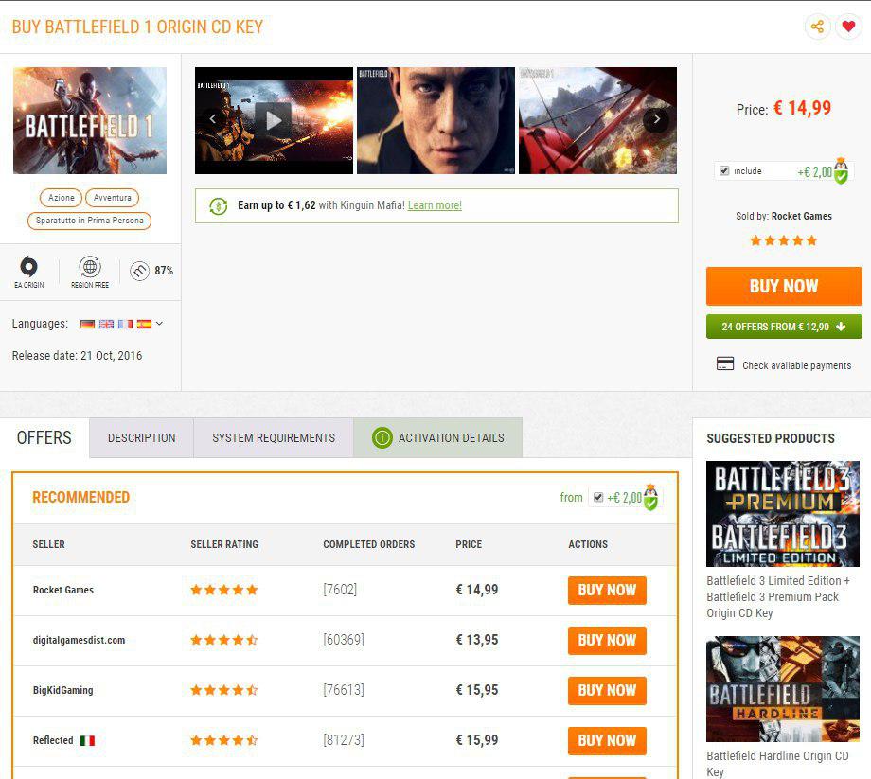This screenshot has height=779, width=871.
Task: Play the Battlefield 1 trailer video
Action: [274, 119]
